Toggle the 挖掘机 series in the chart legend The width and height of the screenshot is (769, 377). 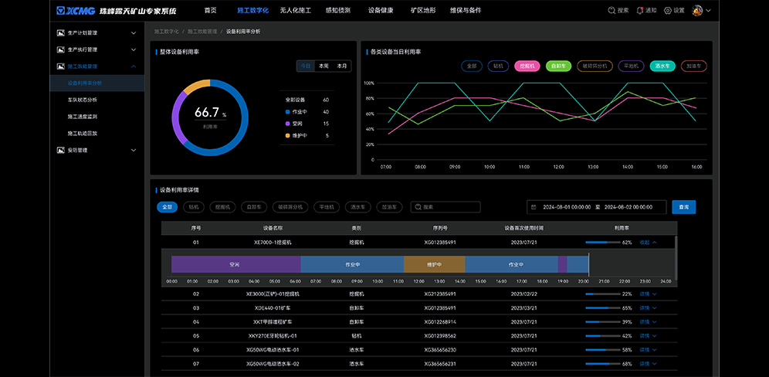527,66
